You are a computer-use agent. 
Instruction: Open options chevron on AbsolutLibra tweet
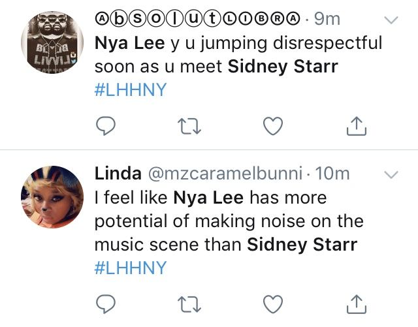pos(391,20)
